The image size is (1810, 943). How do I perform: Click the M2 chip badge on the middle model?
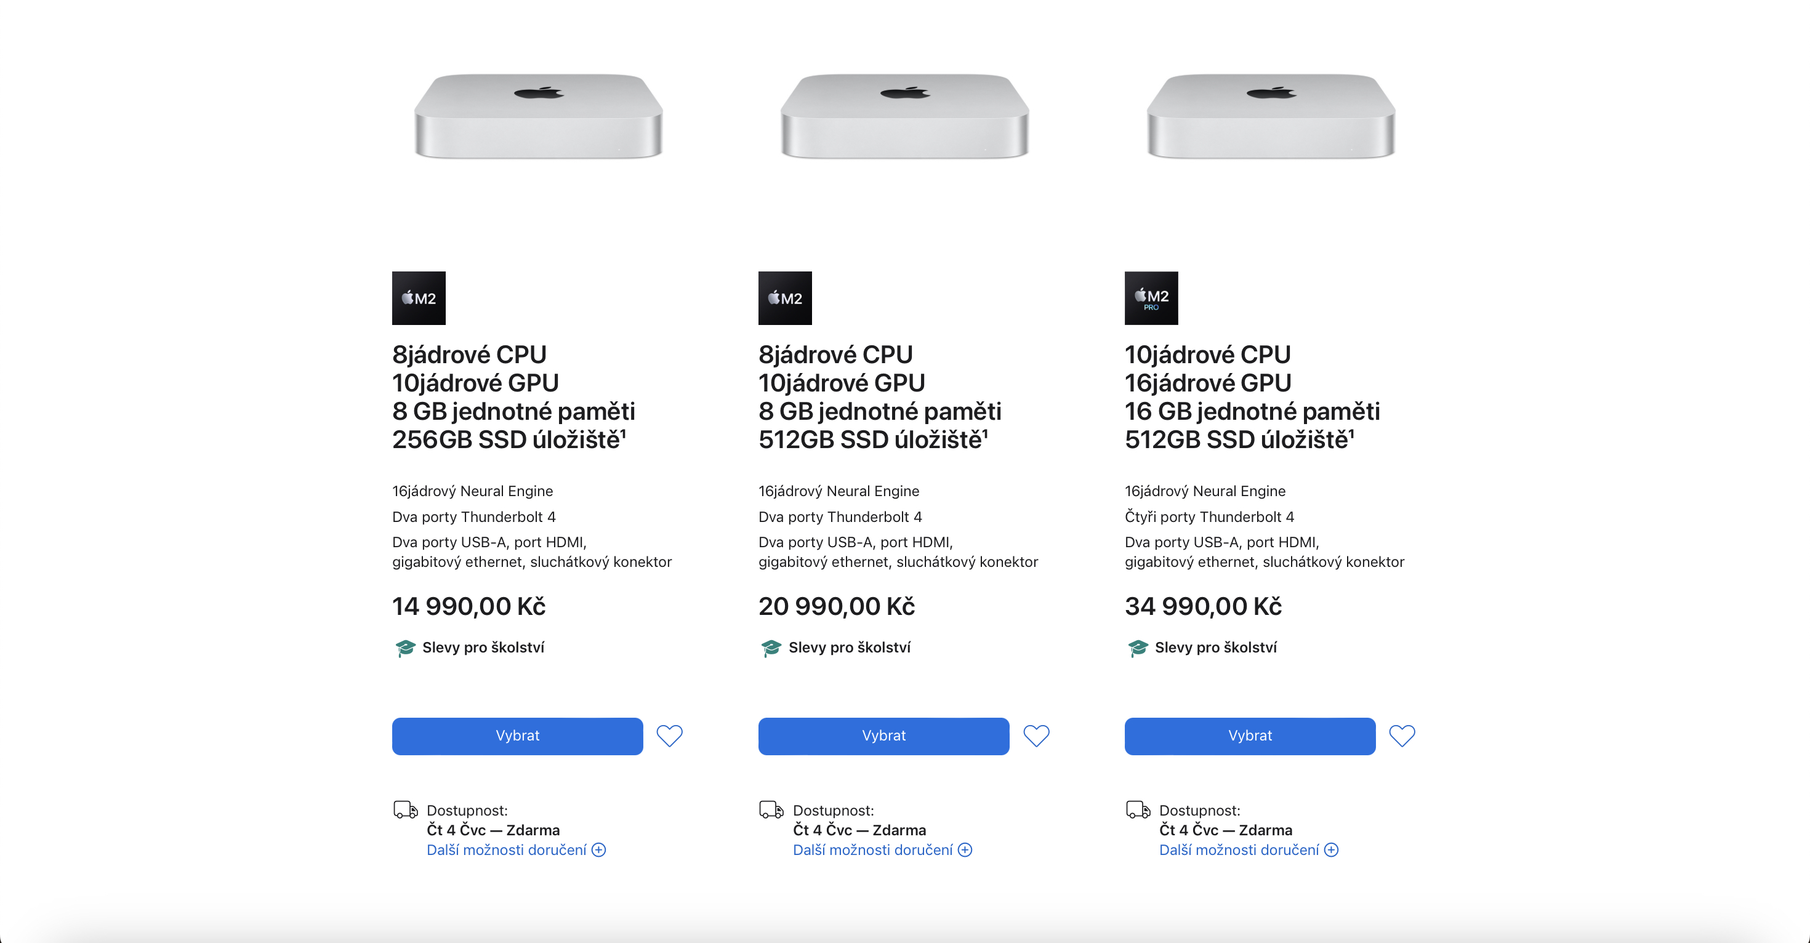click(785, 298)
